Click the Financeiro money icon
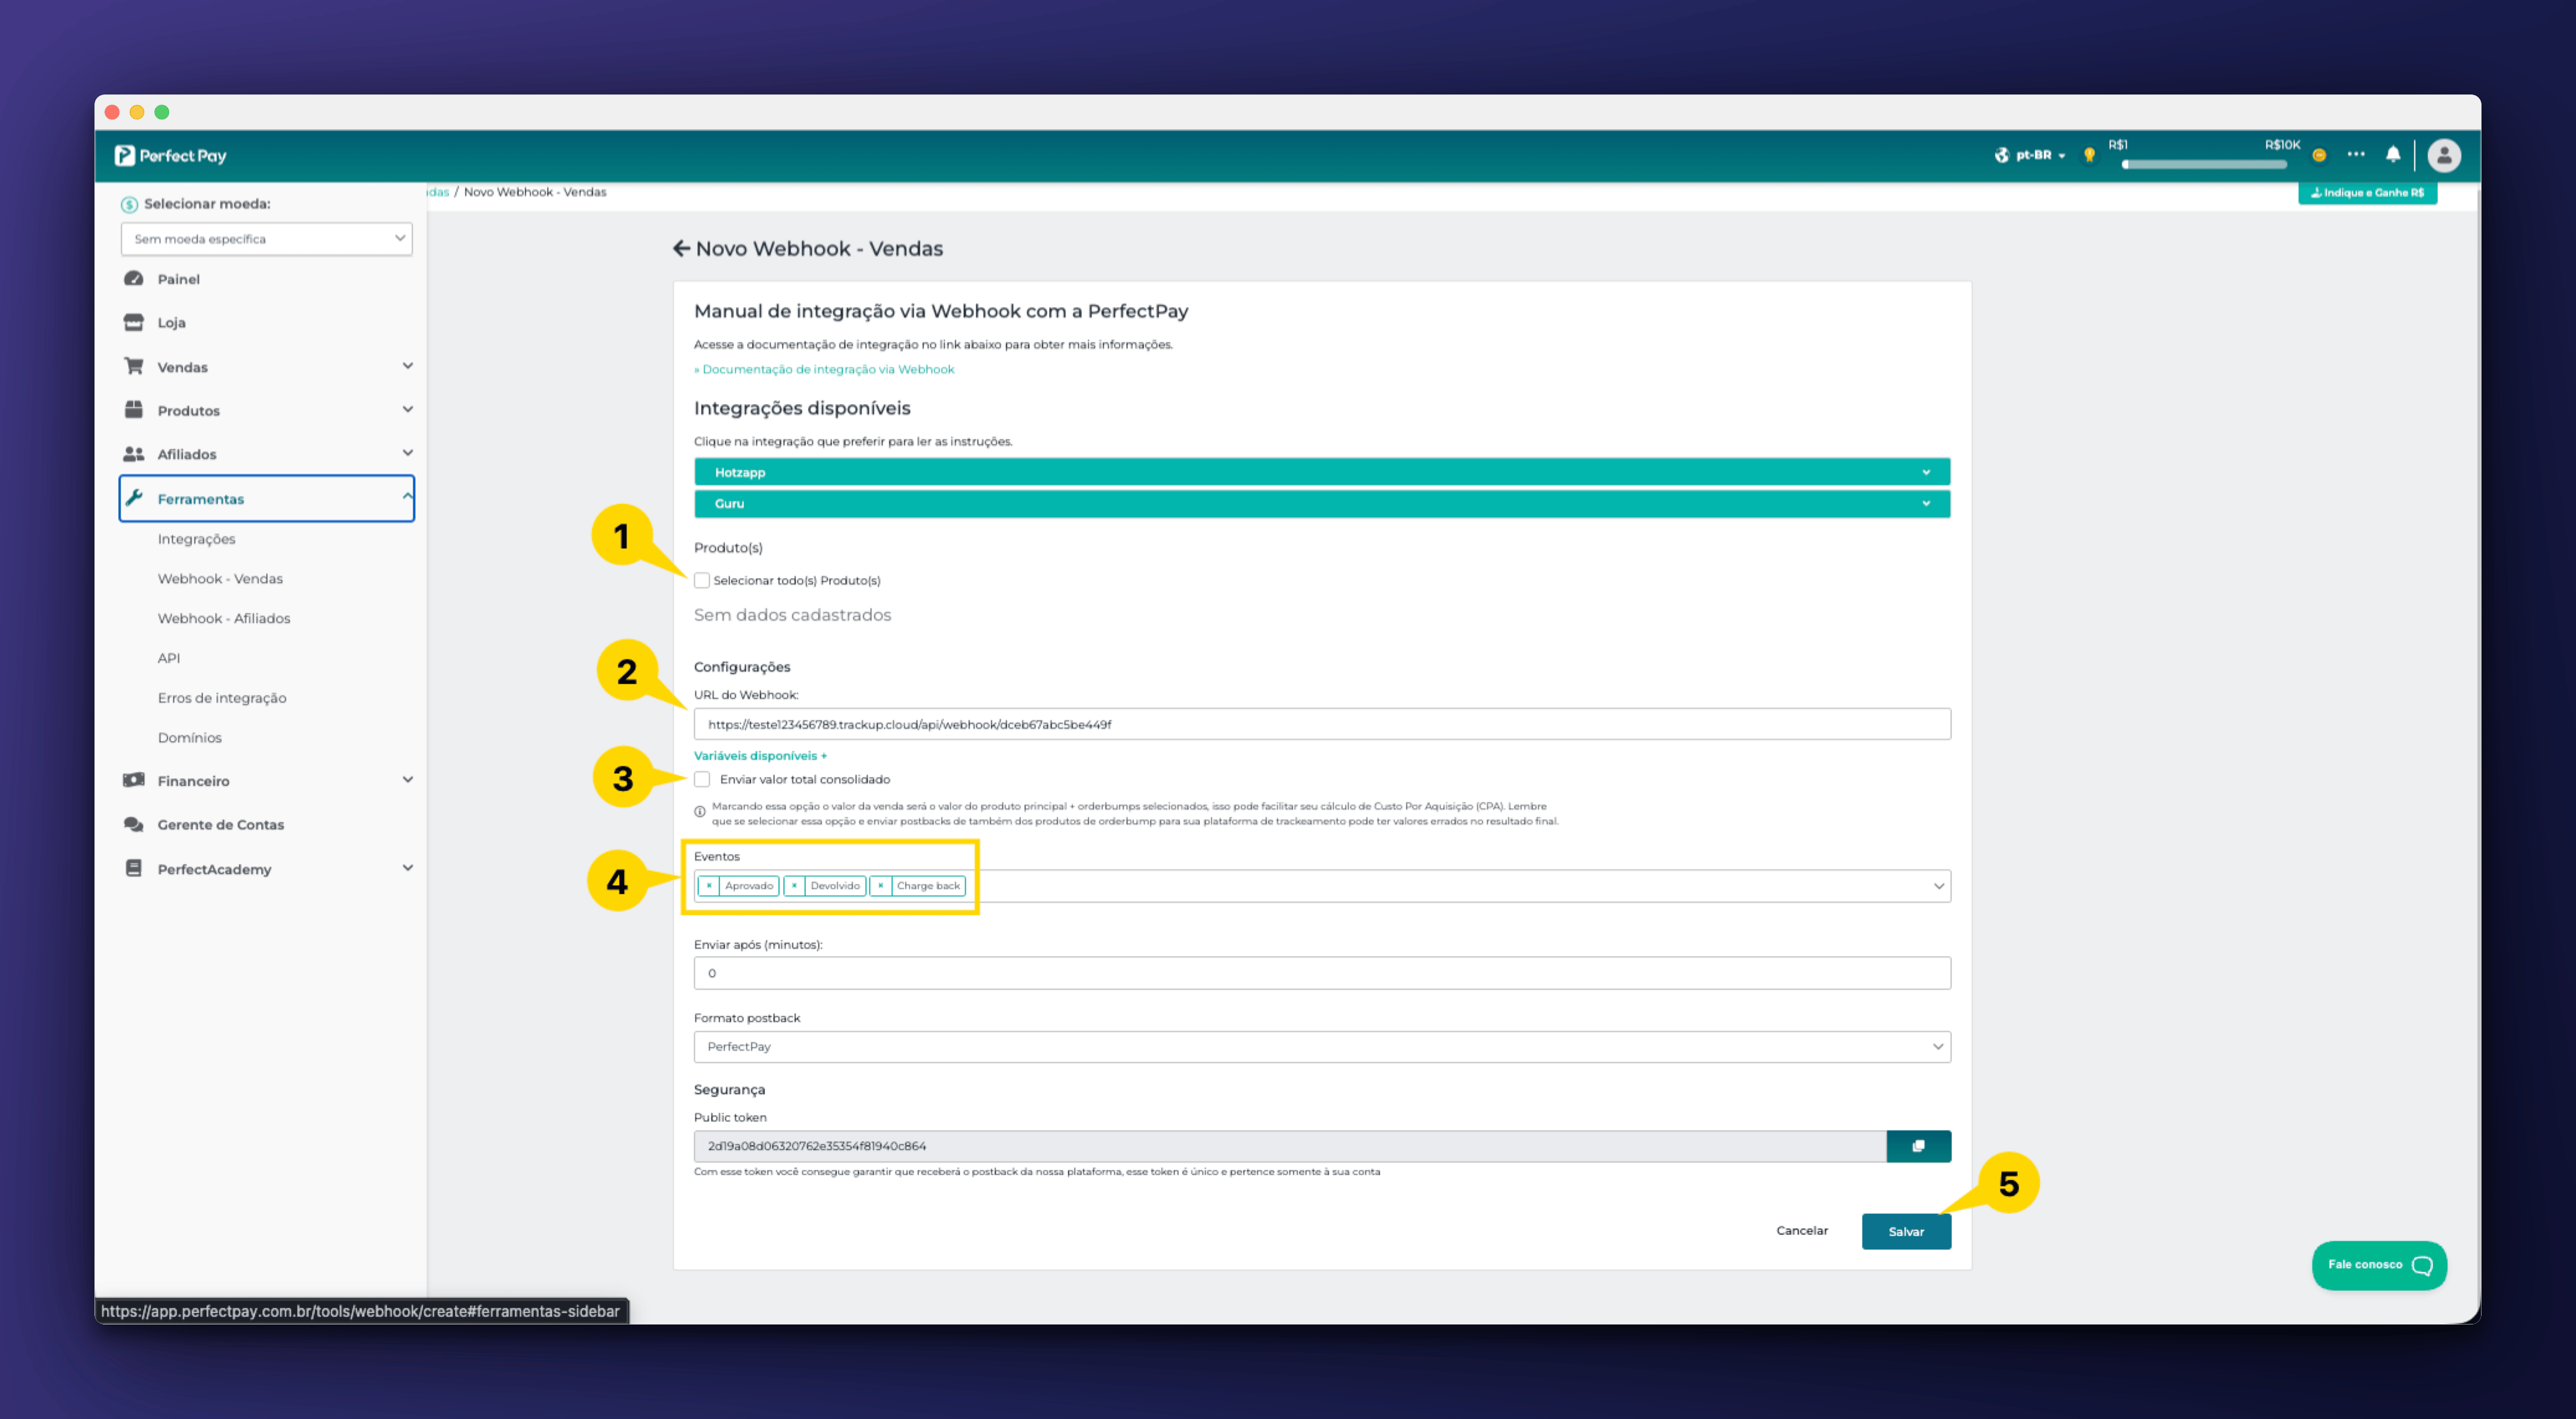Image resolution: width=2576 pixels, height=1419 pixels. pos(133,780)
